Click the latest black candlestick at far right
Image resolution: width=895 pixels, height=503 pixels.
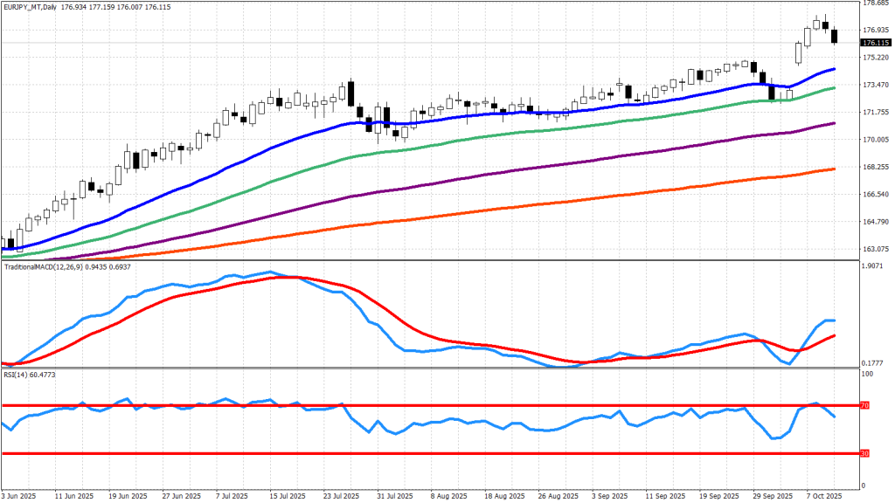tap(835, 36)
